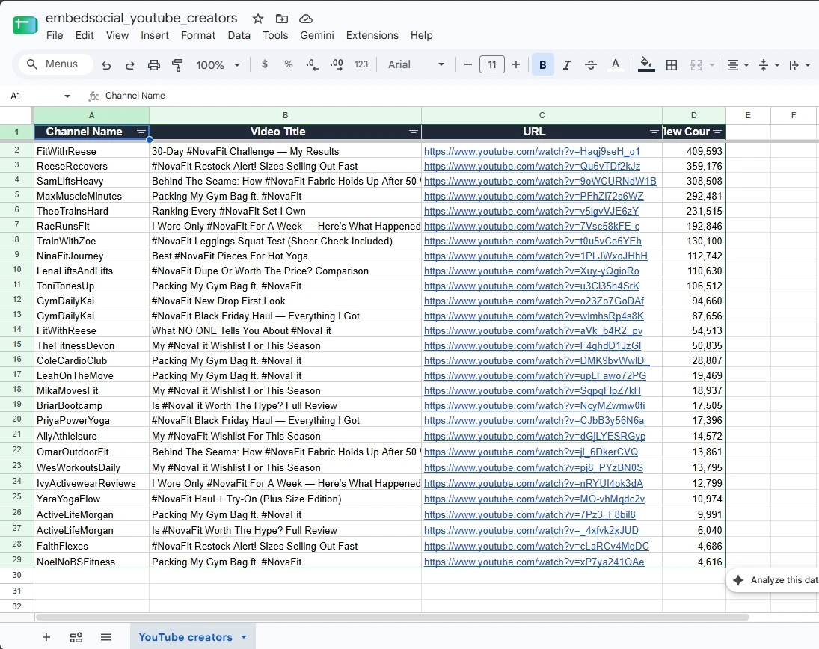Open the Help menu
This screenshot has height=649, width=819.
pos(422,35)
